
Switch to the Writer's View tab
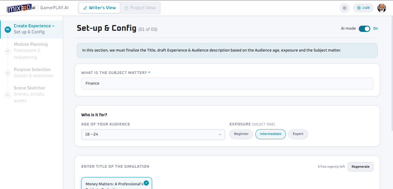(x=100, y=8)
